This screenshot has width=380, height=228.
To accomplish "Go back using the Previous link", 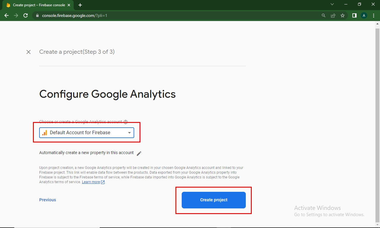I will point(47,200).
